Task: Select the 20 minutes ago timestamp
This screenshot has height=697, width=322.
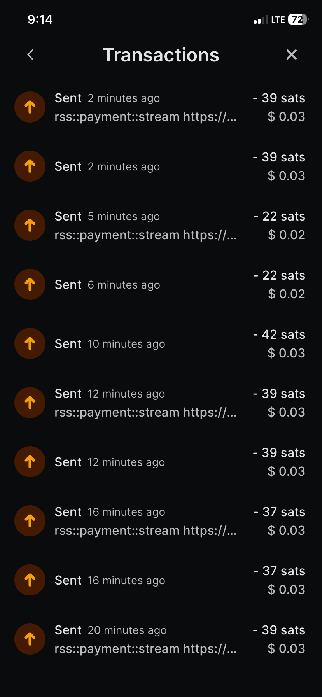Action: point(127,630)
